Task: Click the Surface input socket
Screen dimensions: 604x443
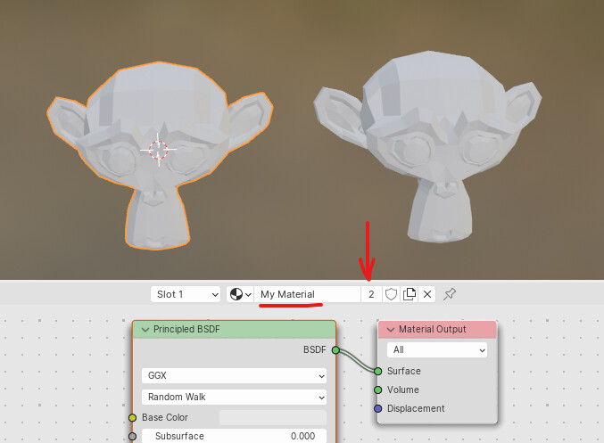Action: 378,371
